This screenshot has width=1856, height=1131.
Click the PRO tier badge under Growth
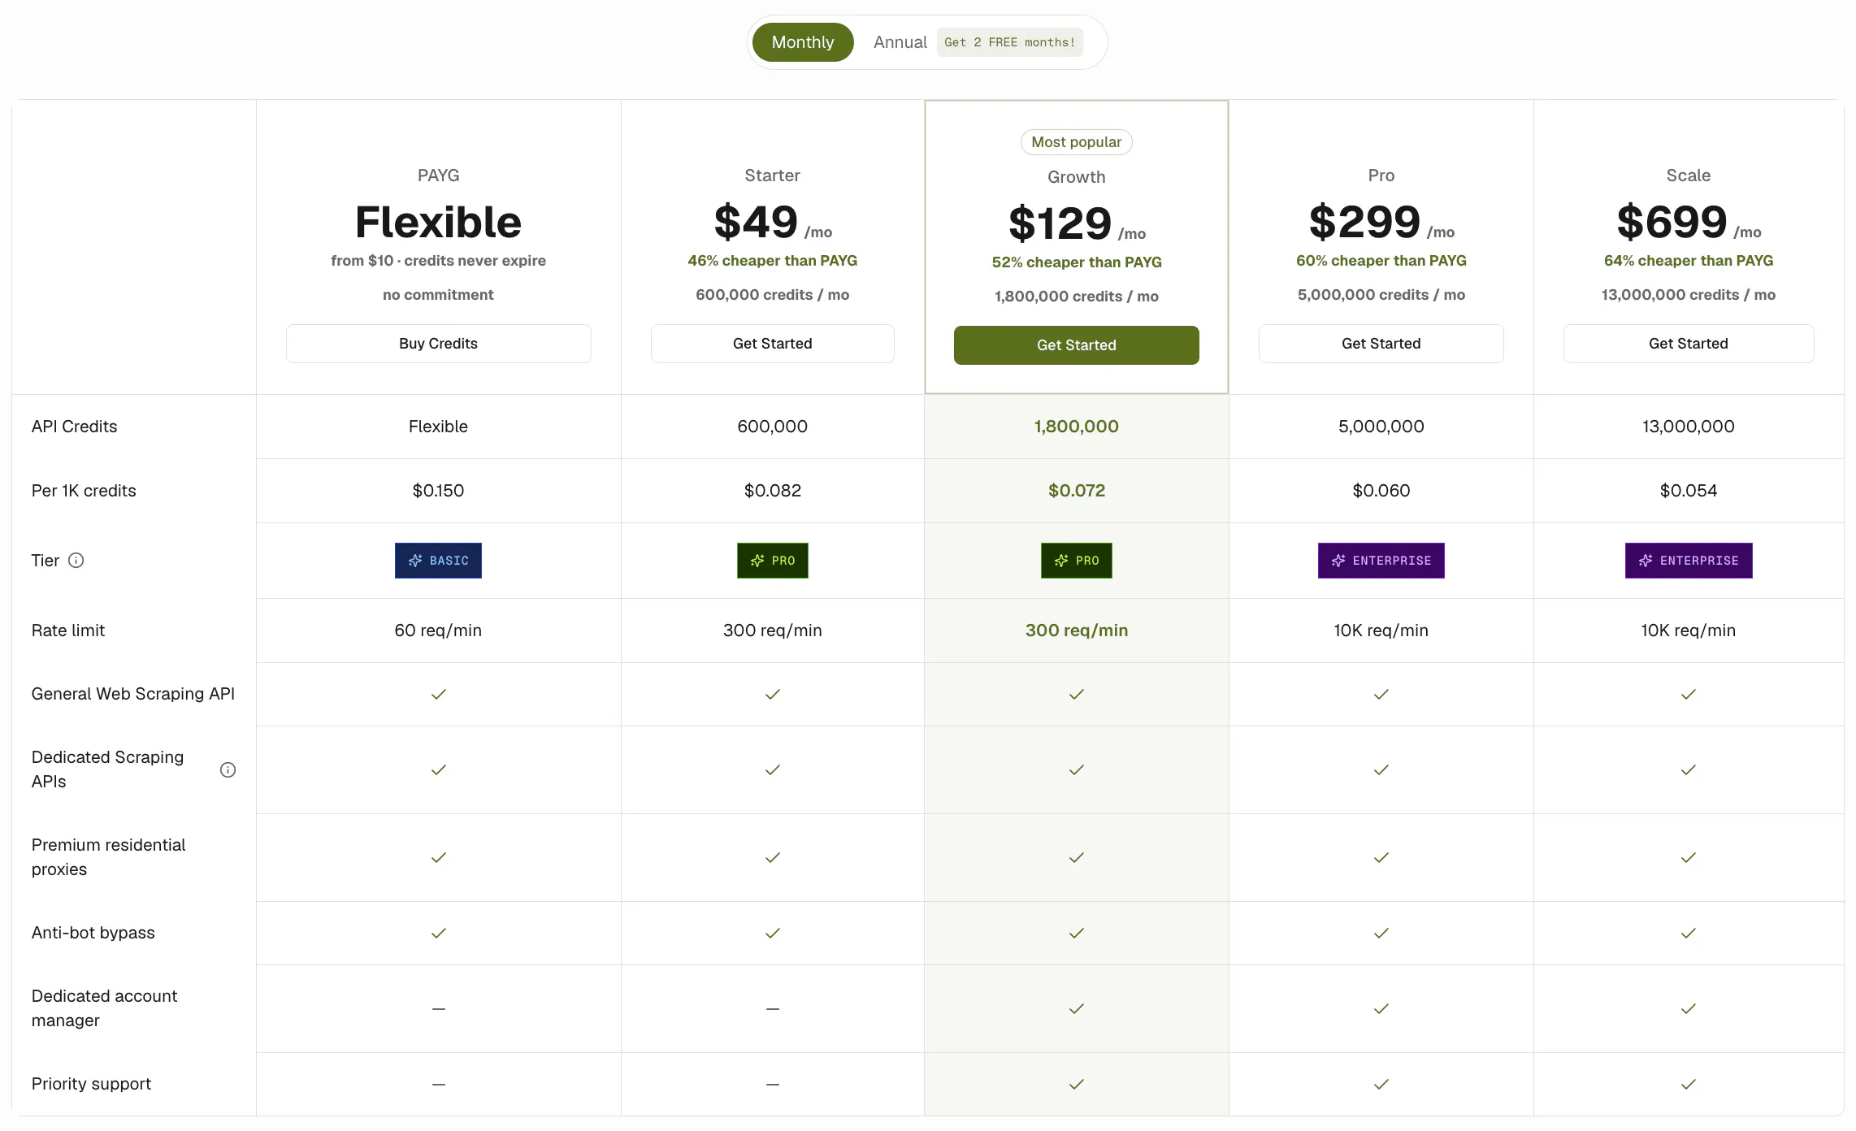(x=1076, y=561)
